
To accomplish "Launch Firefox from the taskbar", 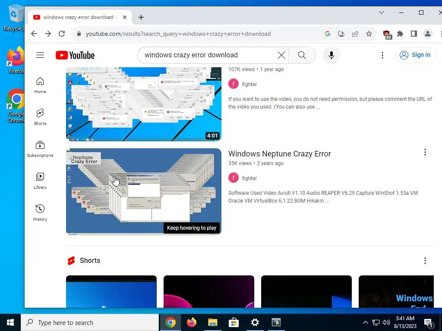I will [192, 322].
